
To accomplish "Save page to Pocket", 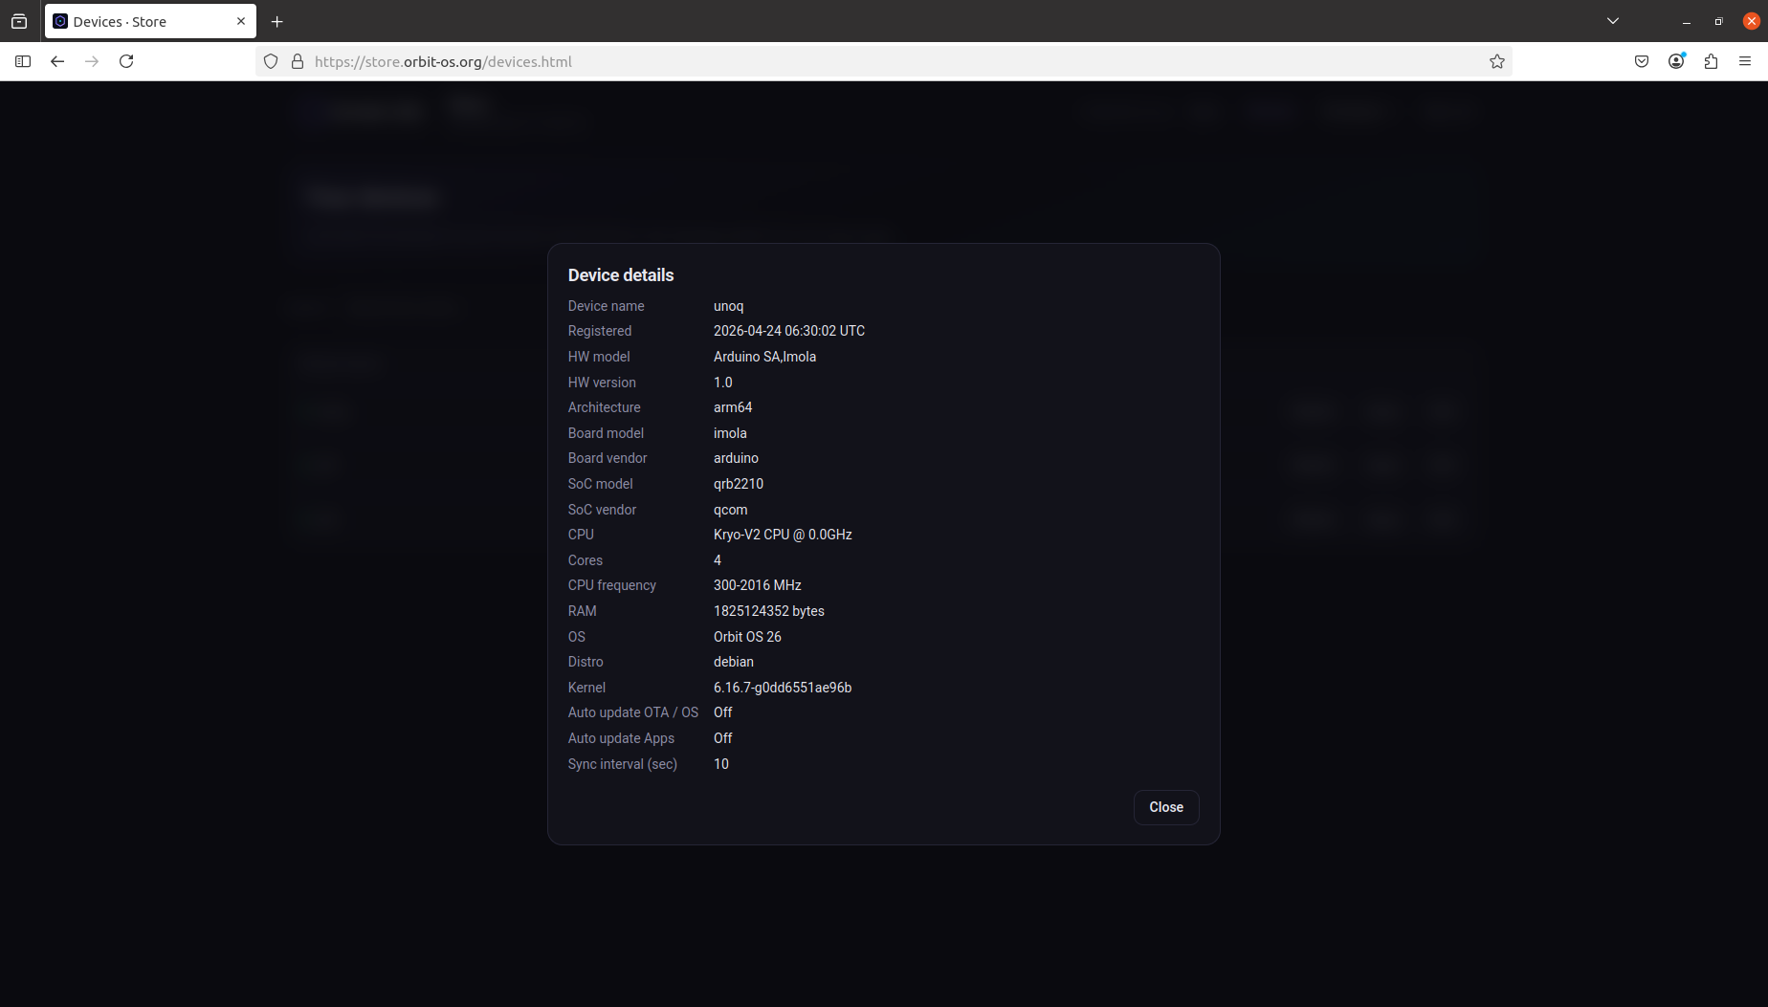I will click(1642, 61).
